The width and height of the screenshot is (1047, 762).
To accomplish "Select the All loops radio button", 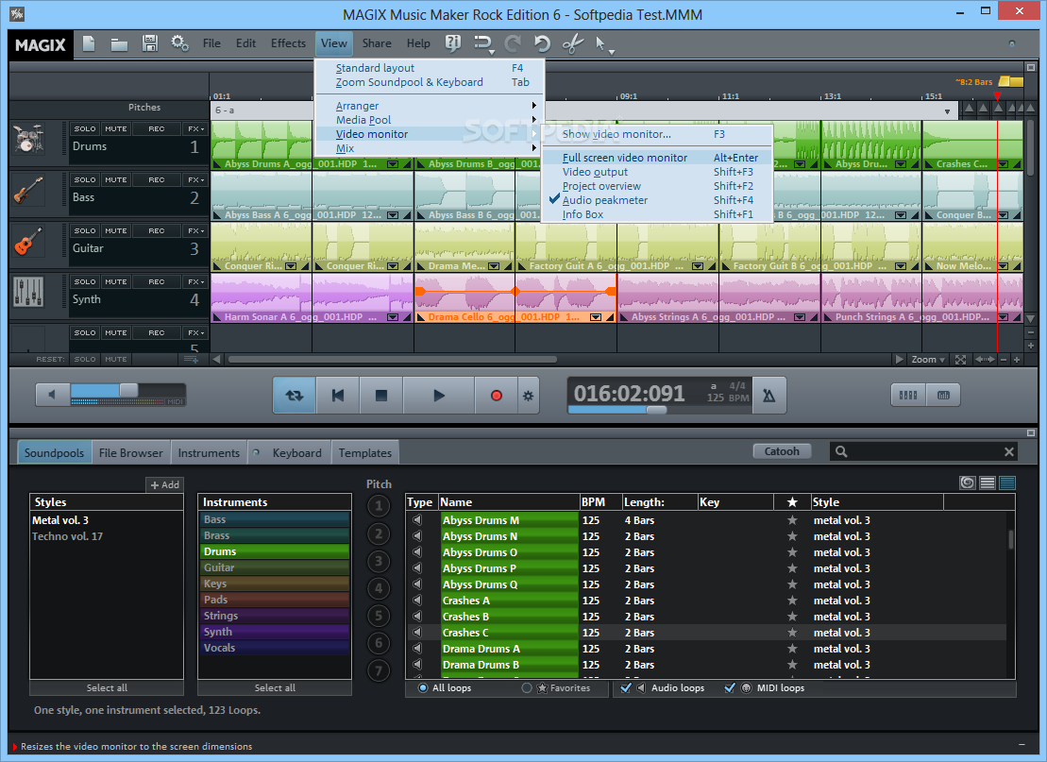I will 423,687.
